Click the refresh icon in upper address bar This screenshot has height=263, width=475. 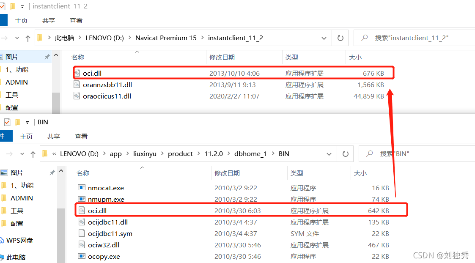(x=340, y=38)
